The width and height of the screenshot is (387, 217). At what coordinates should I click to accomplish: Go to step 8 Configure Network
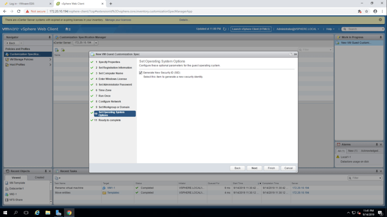(110, 102)
